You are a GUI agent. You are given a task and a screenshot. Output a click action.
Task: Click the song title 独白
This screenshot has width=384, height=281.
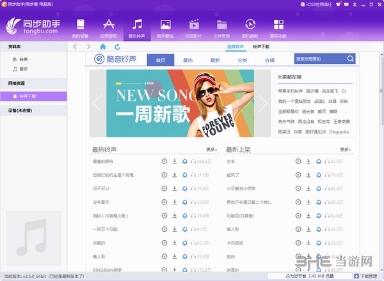(231, 257)
